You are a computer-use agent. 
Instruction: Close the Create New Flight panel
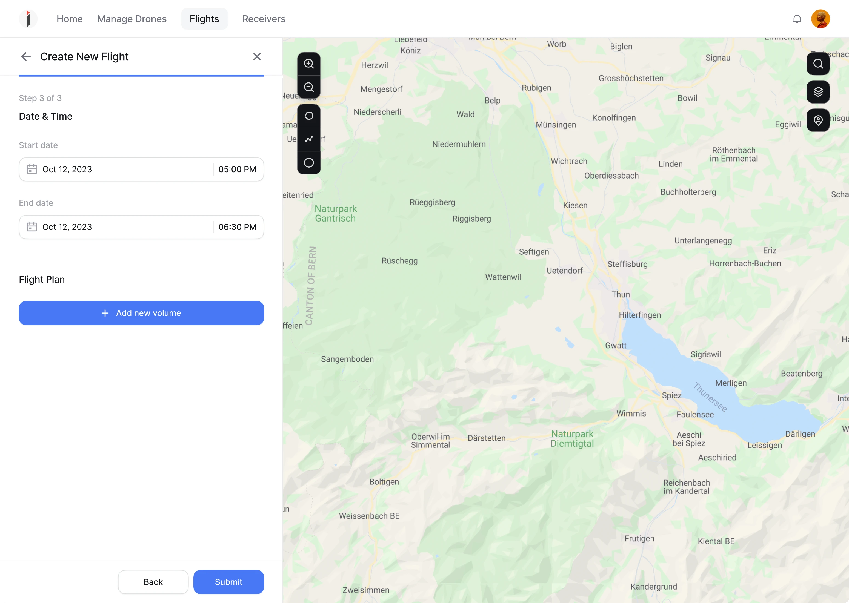click(x=257, y=56)
